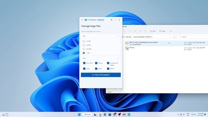The width and height of the screenshot is (208, 117).
Task: Launch Microsoft Edge from the taskbar
Action: tap(105, 114)
